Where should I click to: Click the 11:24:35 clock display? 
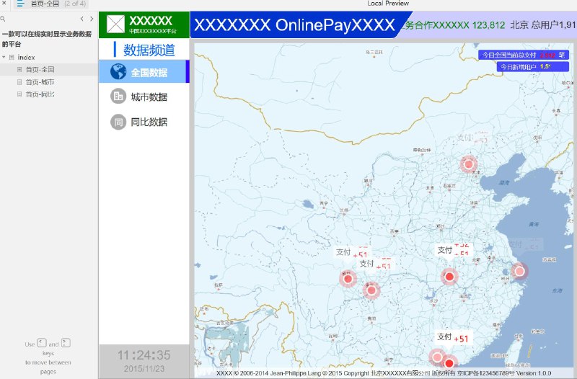(x=144, y=355)
